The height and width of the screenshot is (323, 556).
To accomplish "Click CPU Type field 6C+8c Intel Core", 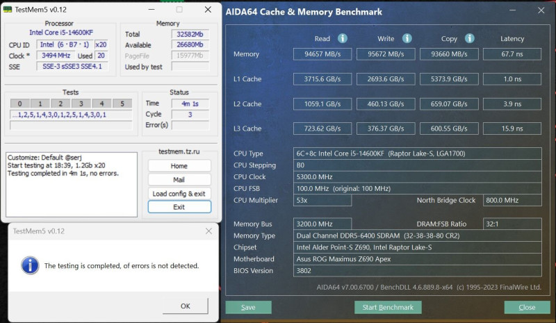I will tap(418, 154).
